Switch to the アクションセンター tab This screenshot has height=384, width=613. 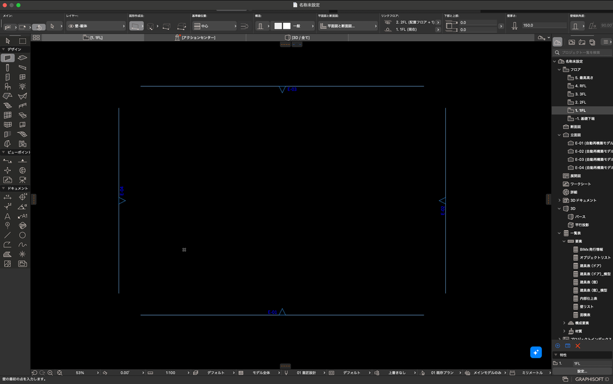click(195, 37)
